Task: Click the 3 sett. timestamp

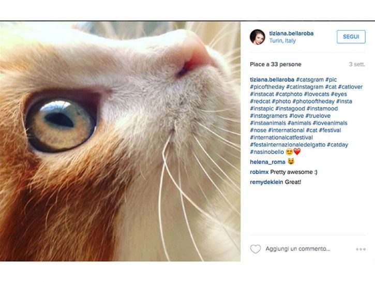Action: (357, 65)
